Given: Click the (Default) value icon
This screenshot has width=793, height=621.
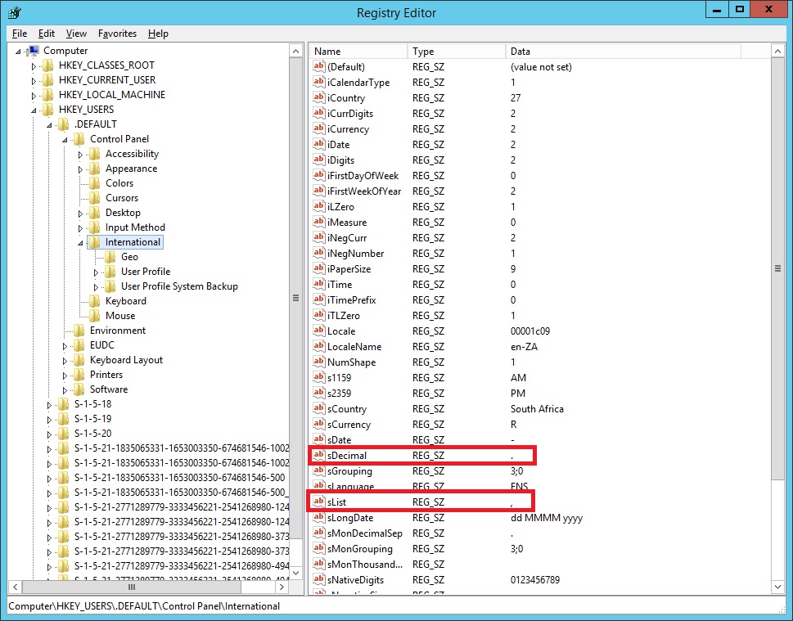Looking at the screenshot, I should pos(318,66).
